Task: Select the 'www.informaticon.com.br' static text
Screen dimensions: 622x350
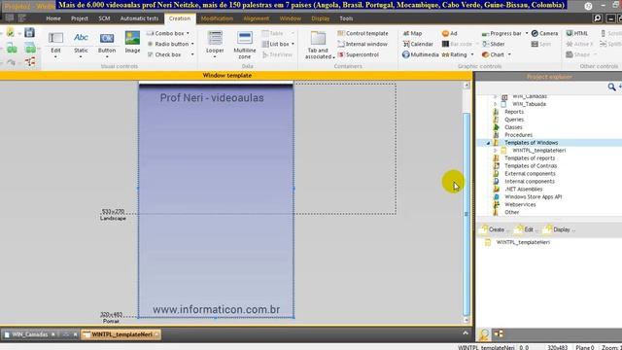Action: coord(216,309)
